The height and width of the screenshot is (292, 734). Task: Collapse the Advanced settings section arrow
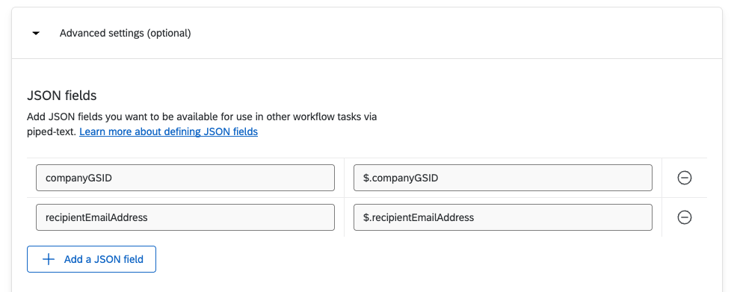pos(36,34)
